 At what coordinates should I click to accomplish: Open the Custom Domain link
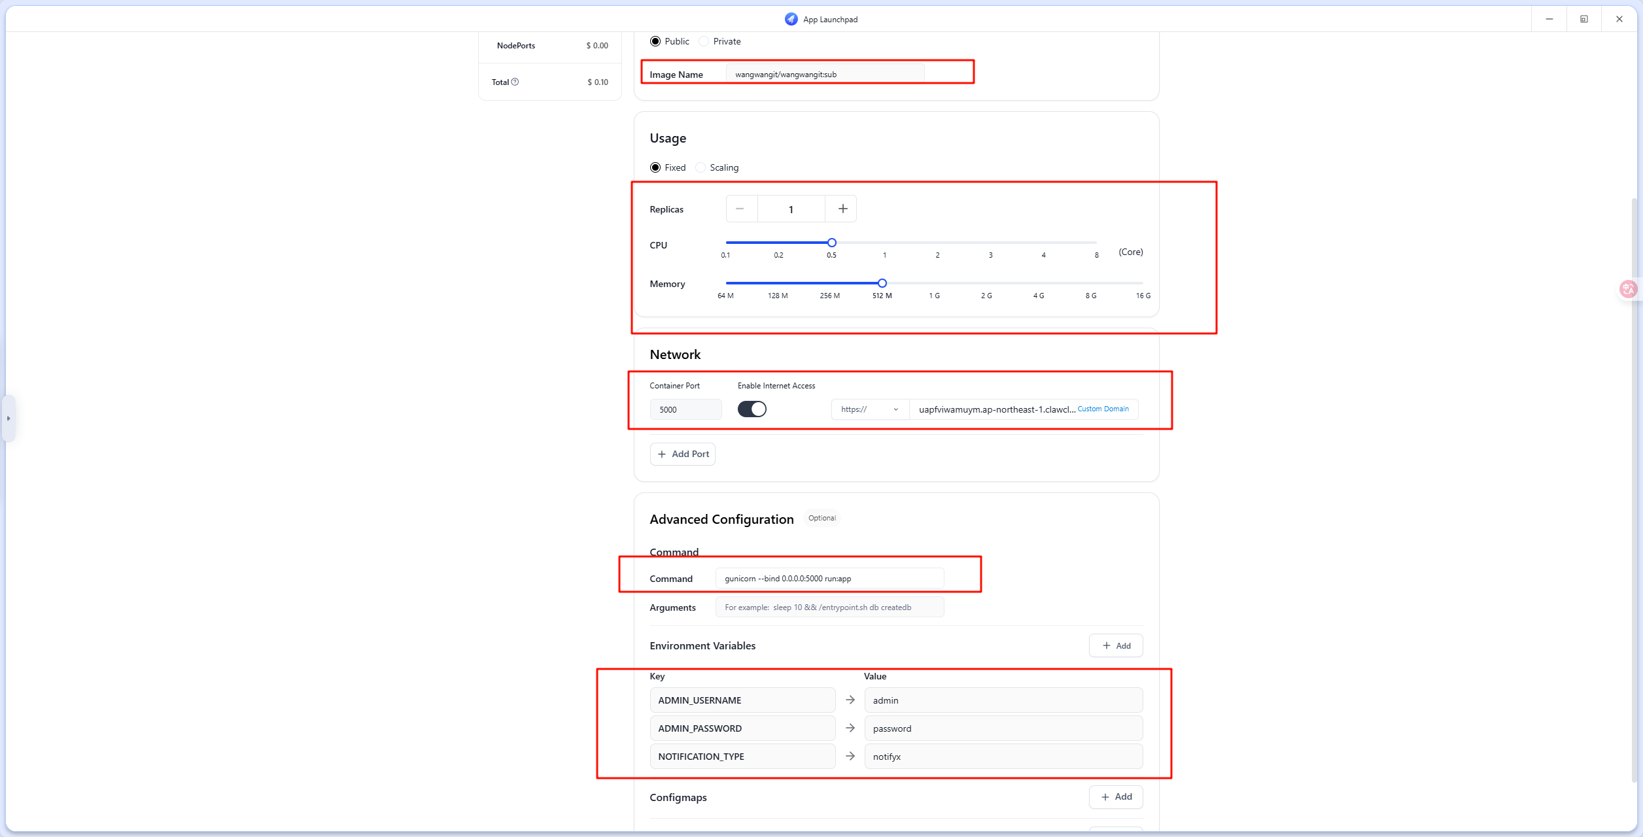click(1103, 409)
